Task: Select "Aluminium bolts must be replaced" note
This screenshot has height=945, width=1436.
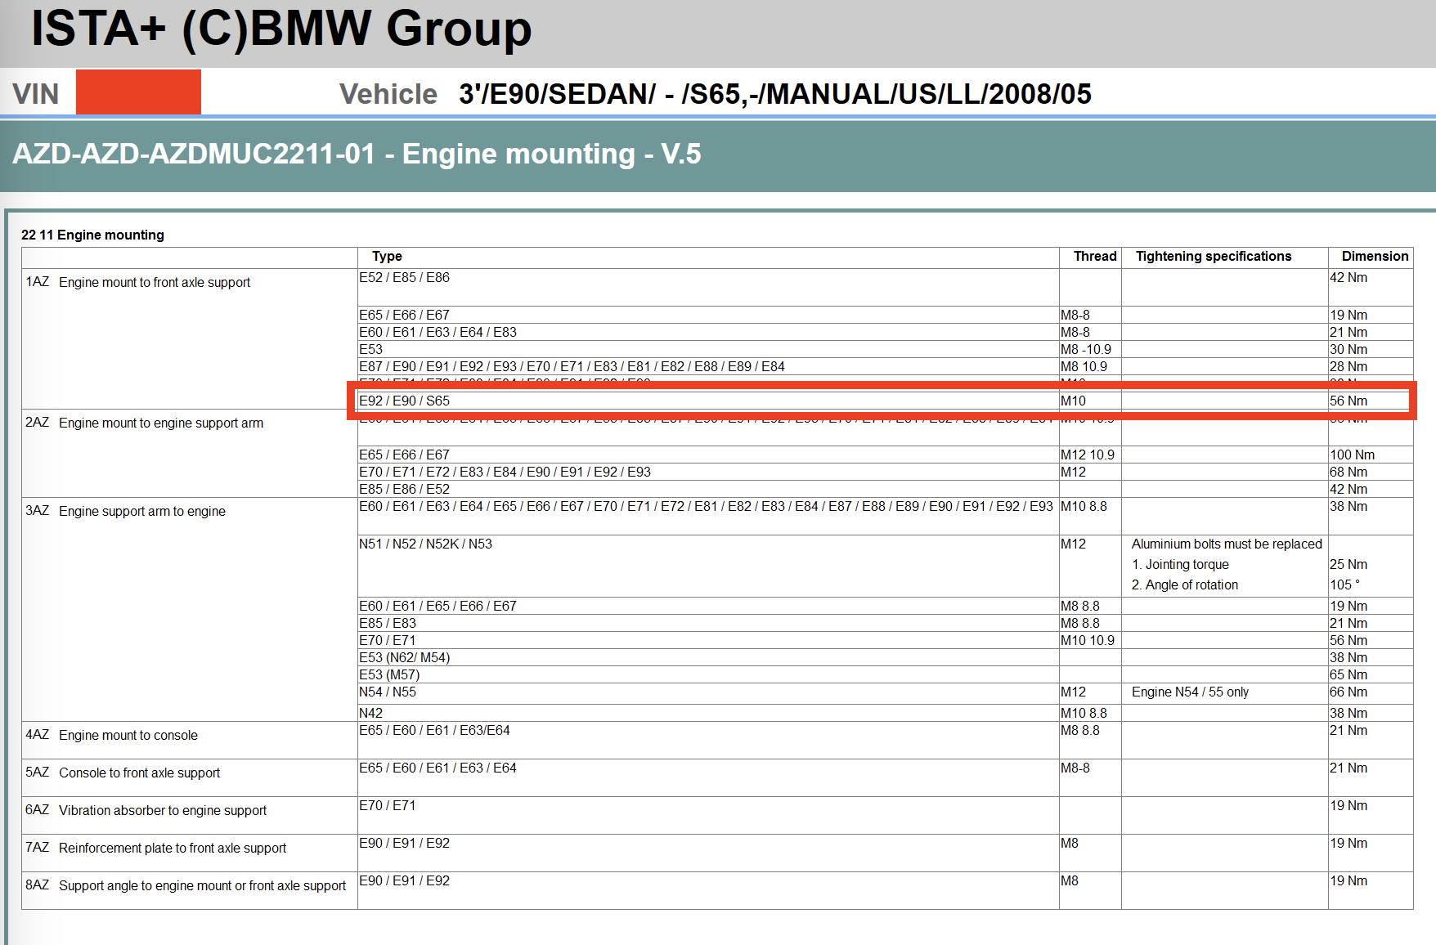Action: tap(1227, 544)
